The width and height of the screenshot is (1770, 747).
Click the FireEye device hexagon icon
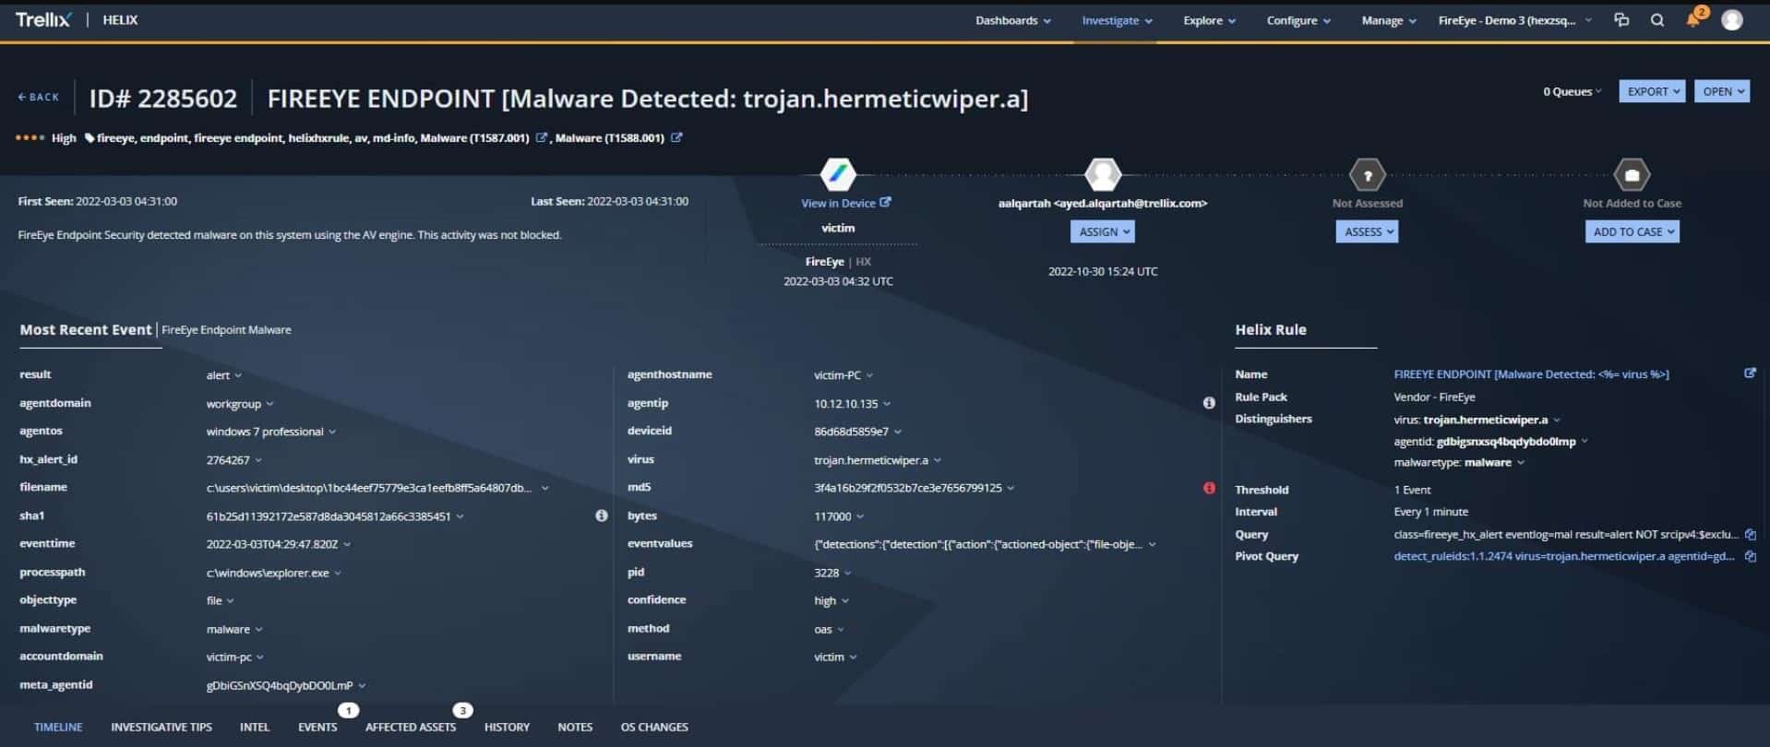point(838,173)
